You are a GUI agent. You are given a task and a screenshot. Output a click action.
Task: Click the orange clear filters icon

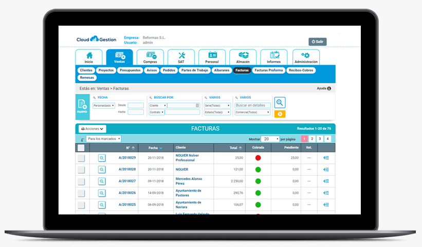click(x=280, y=114)
